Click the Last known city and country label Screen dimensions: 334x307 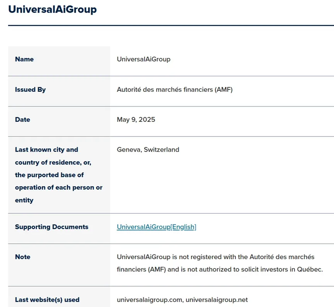tap(59, 175)
